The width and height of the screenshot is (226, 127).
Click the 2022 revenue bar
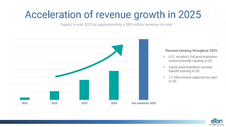(55, 95)
